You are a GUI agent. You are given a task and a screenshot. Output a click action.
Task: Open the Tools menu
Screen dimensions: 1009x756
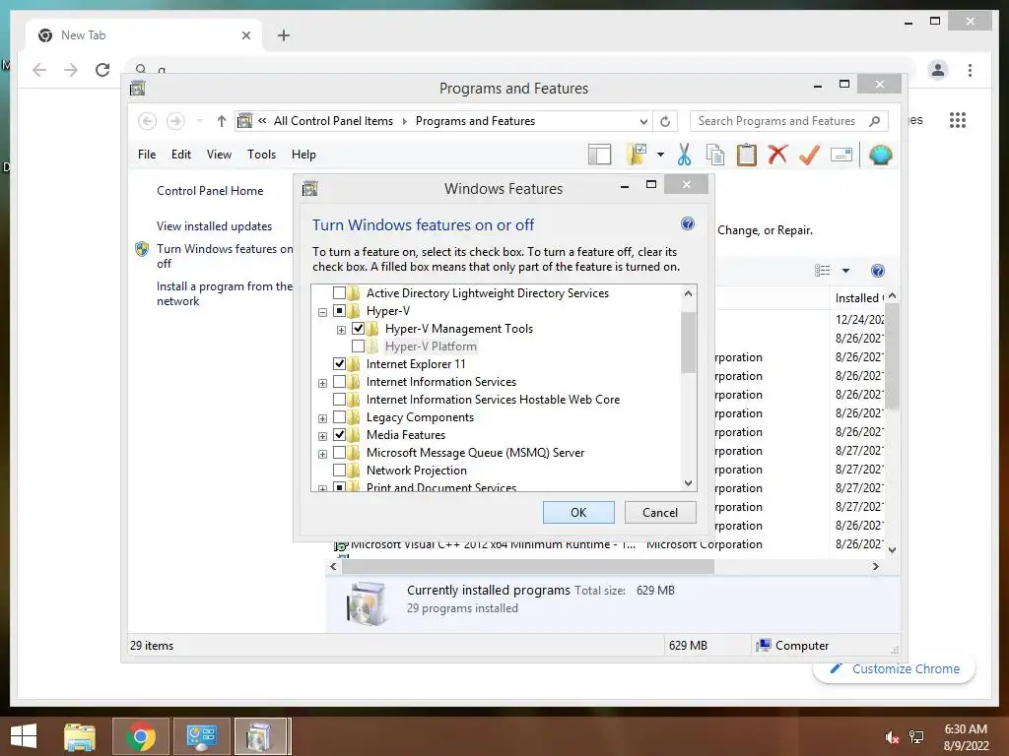pyautogui.click(x=261, y=155)
